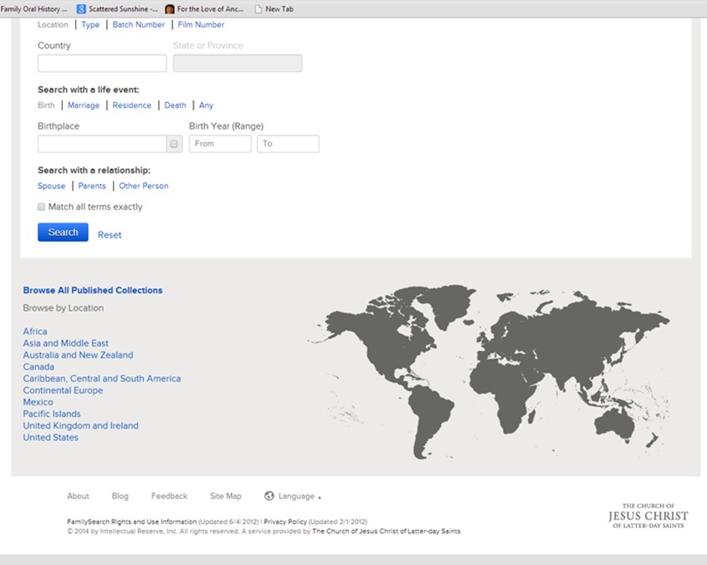Open FamilySearch Rights and Use Information

(x=131, y=522)
